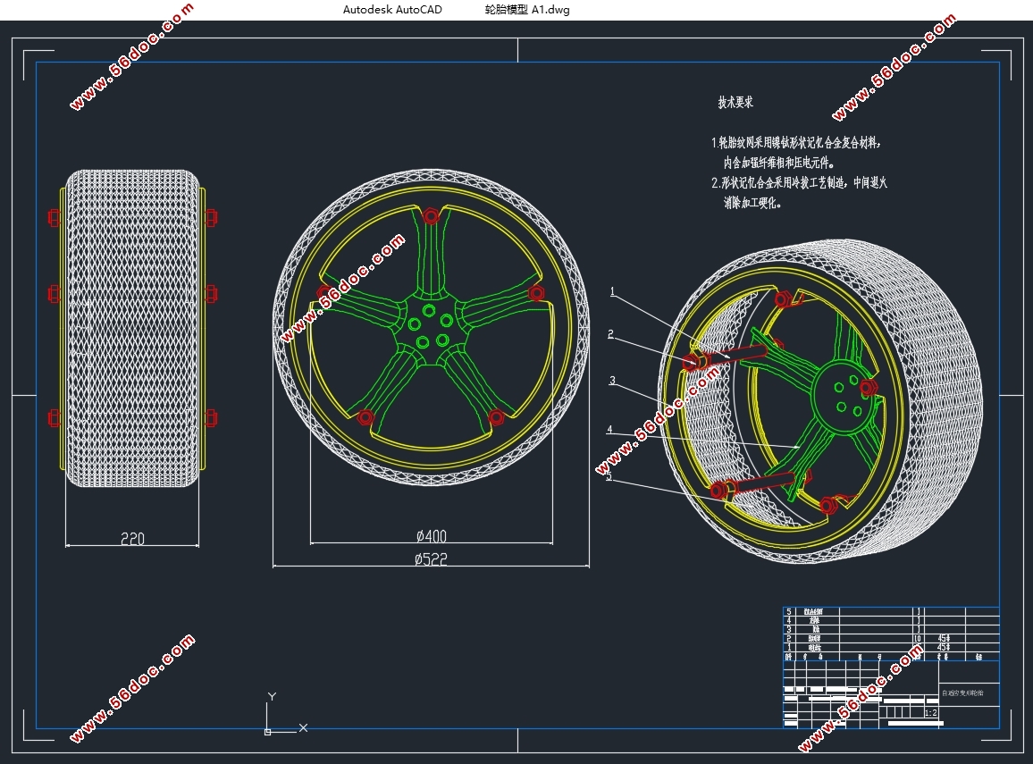The image size is (1033, 764).
Task: Select requirement line starting with 1.轮胎纹网
Action: pos(796,142)
